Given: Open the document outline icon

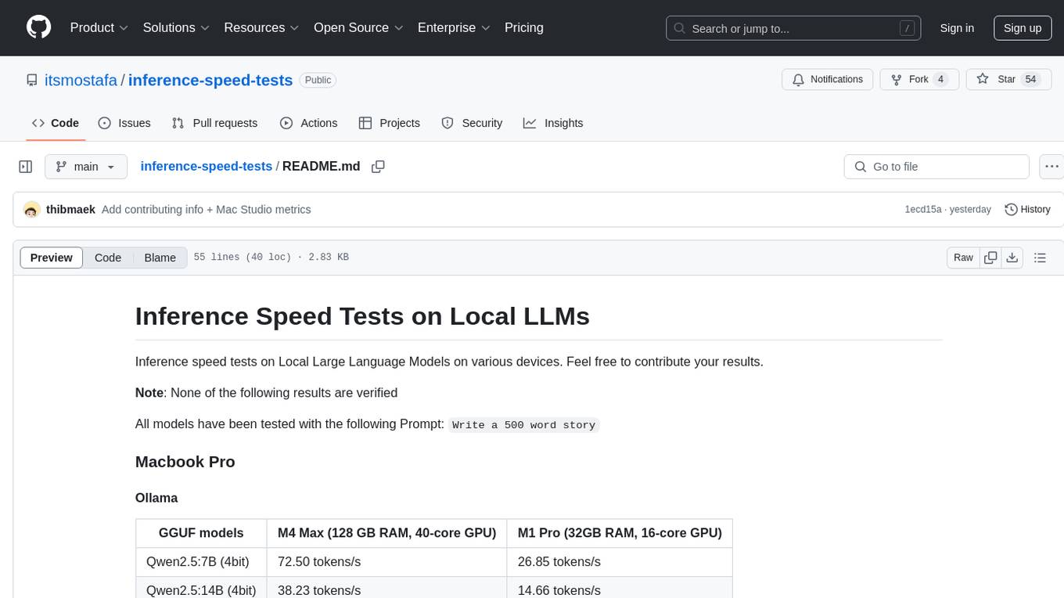Looking at the screenshot, I should pos(1040,258).
